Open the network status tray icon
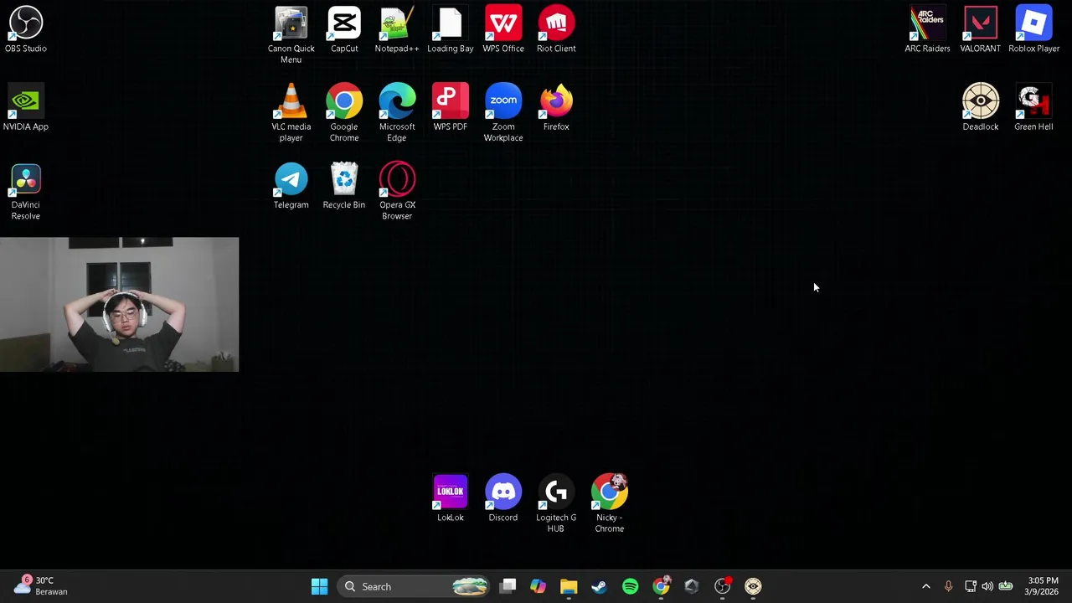The height and width of the screenshot is (603, 1072). click(x=970, y=586)
